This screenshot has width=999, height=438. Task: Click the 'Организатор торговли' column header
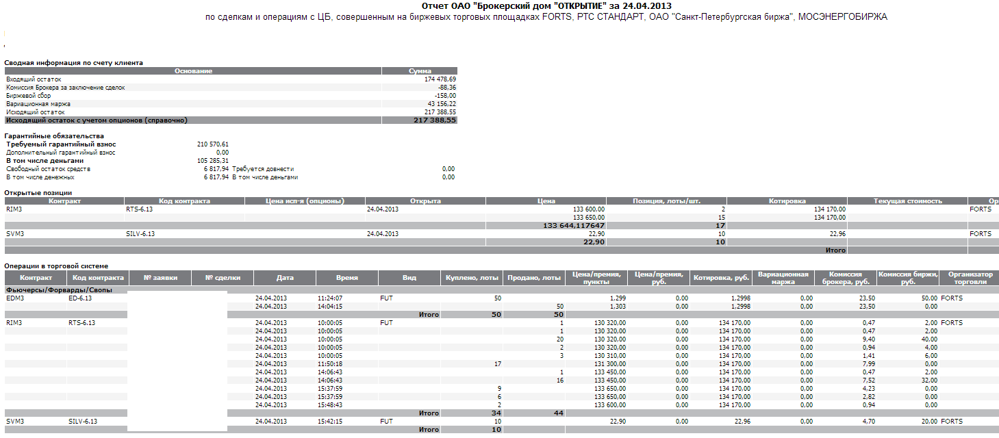[968, 278]
